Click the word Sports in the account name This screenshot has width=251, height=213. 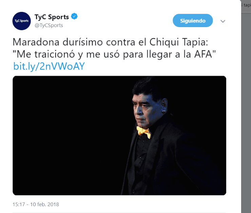click(x=58, y=17)
